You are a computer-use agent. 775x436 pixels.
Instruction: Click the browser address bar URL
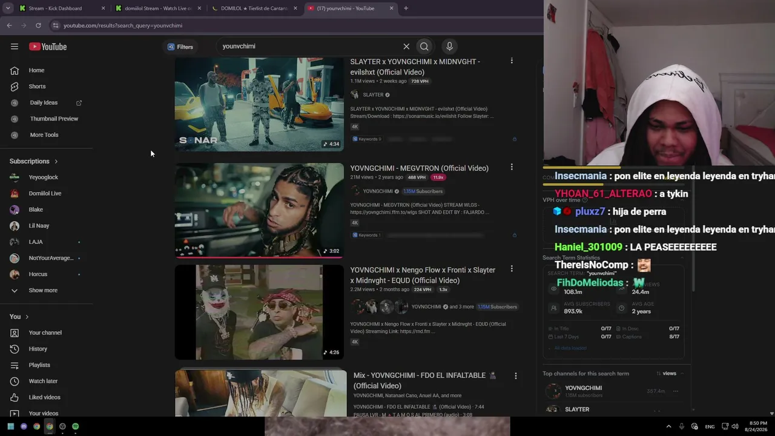[x=123, y=25]
